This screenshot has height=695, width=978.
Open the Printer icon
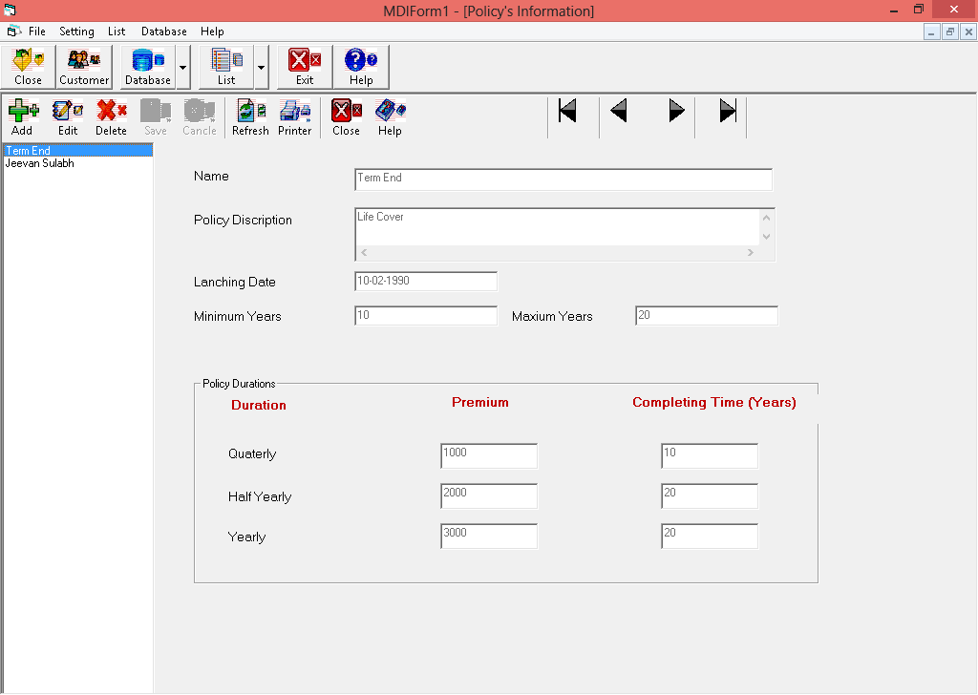[295, 116]
